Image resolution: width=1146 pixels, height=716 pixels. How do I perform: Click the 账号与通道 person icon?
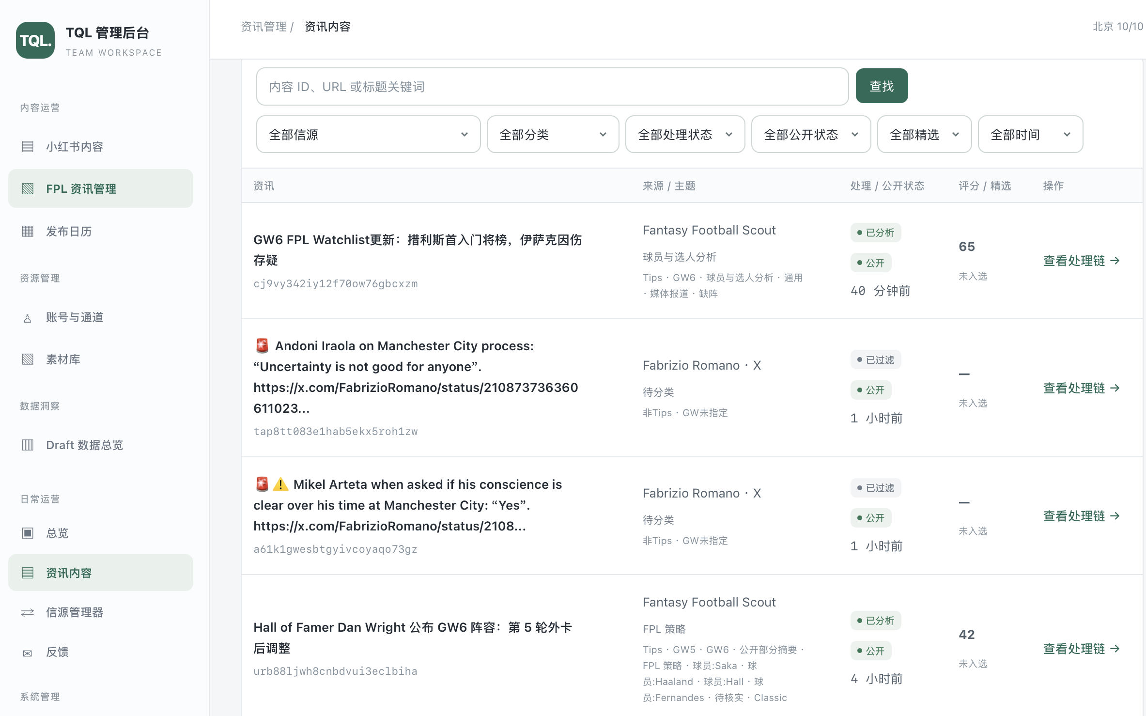(28, 317)
